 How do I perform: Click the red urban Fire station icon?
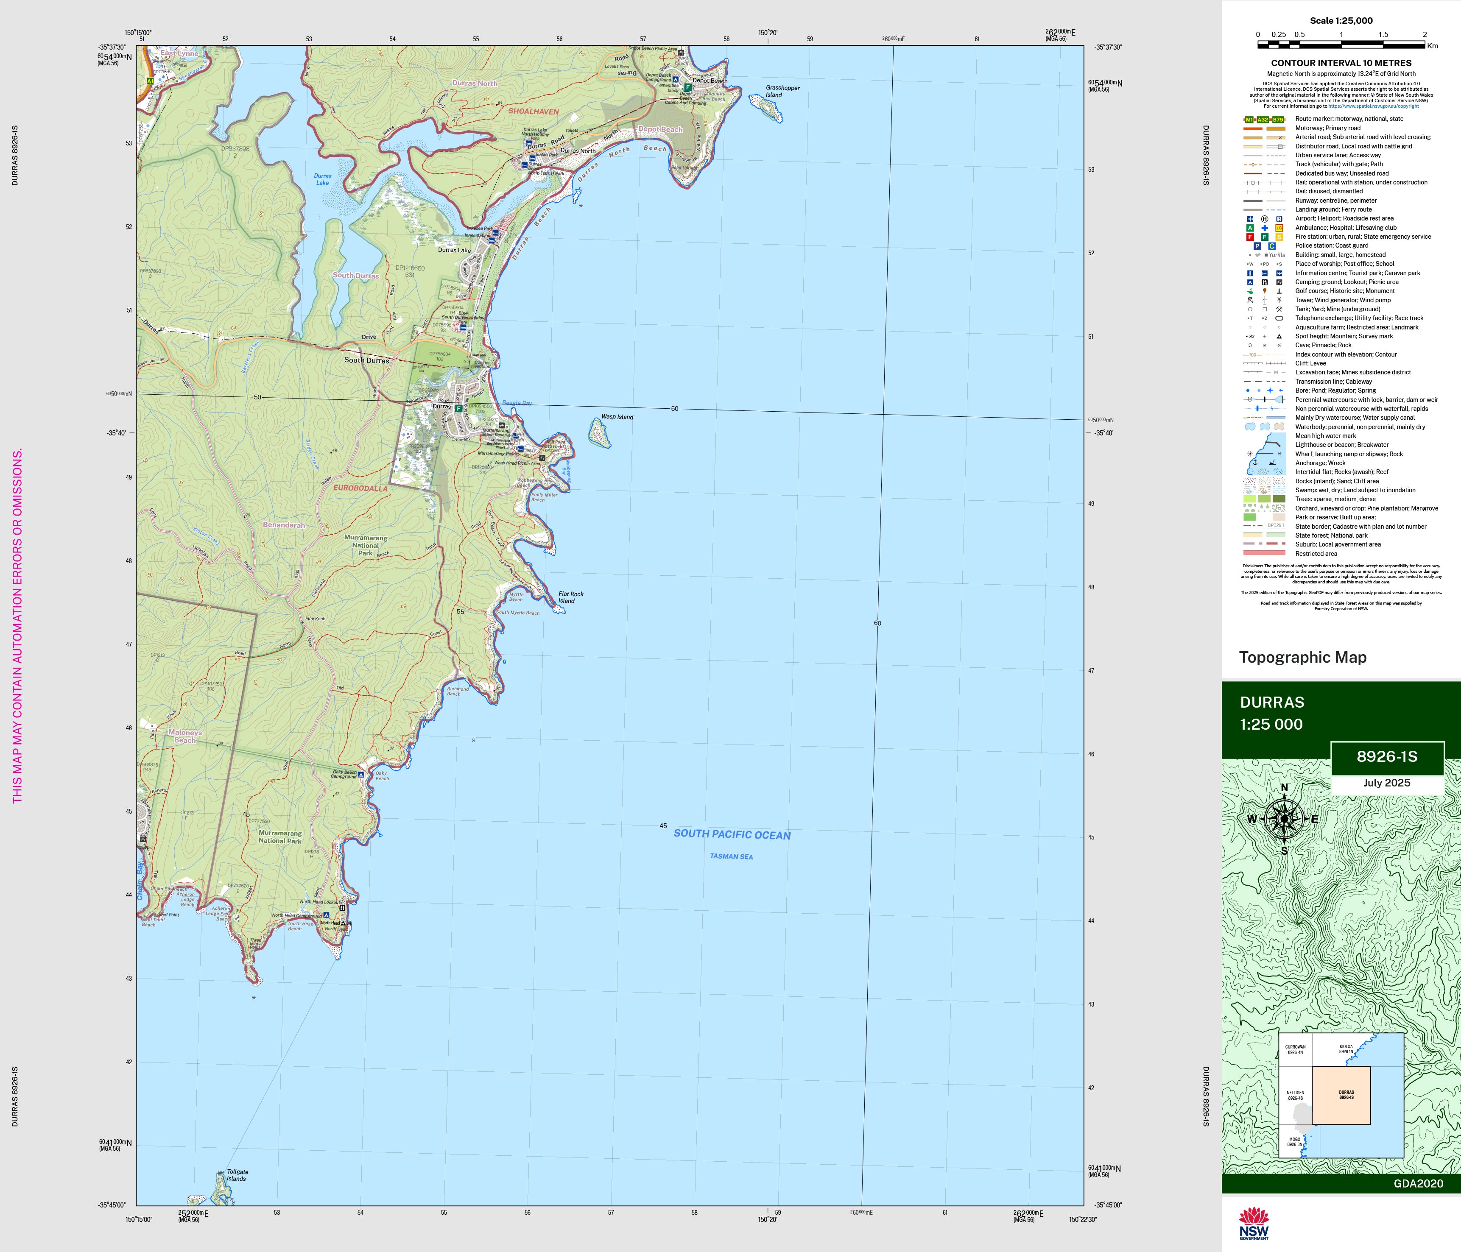click(1250, 237)
